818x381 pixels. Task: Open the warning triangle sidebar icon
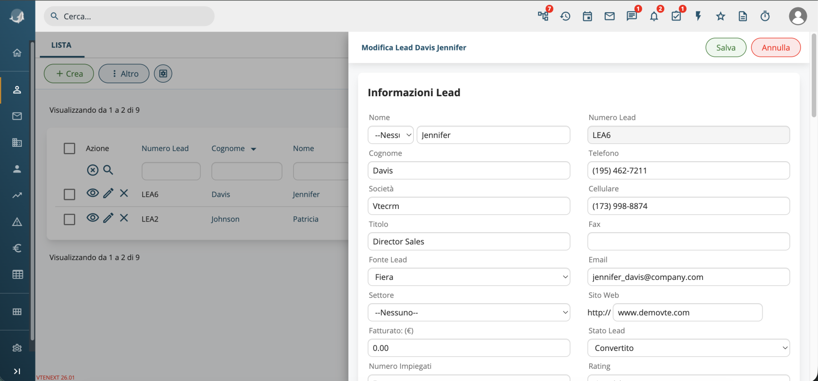coord(17,222)
